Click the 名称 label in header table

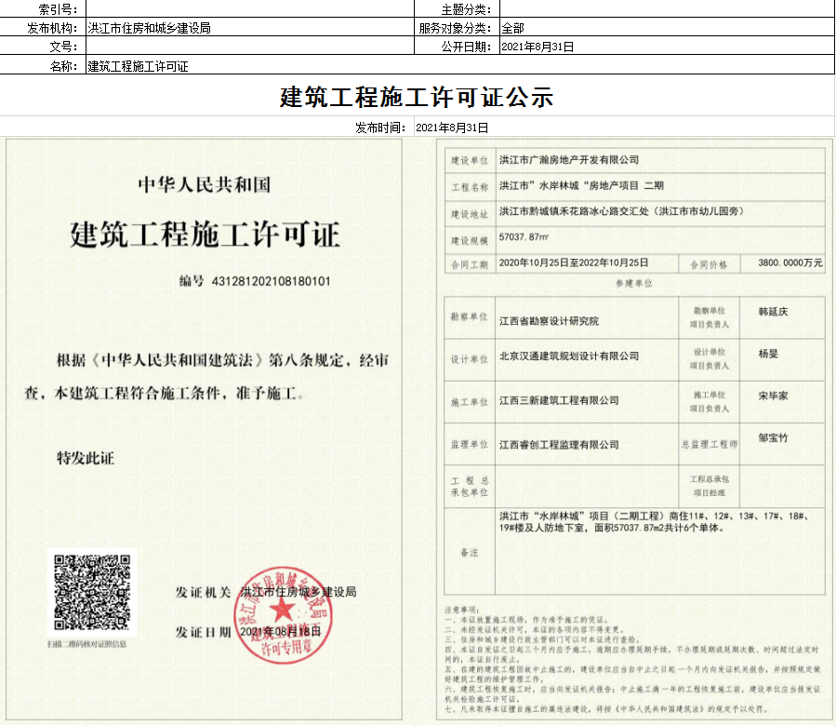[x=63, y=66]
